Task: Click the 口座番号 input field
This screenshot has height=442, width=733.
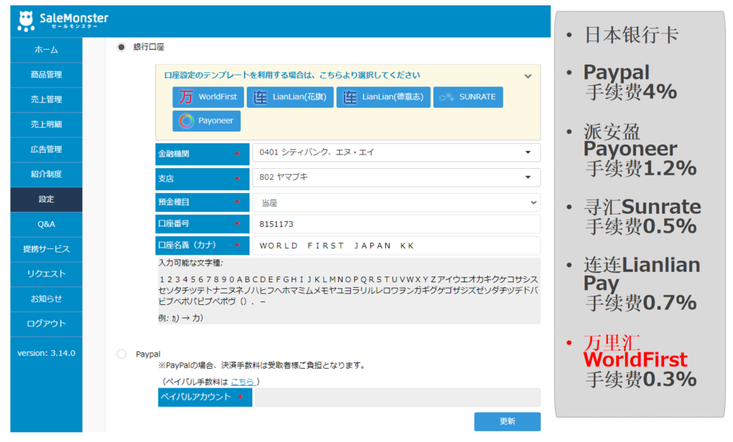Action: pos(397,224)
